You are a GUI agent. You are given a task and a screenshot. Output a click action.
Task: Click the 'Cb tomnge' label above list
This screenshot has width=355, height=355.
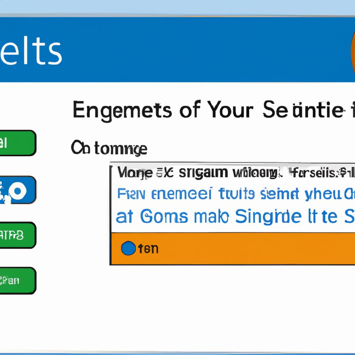pyautogui.click(x=109, y=148)
